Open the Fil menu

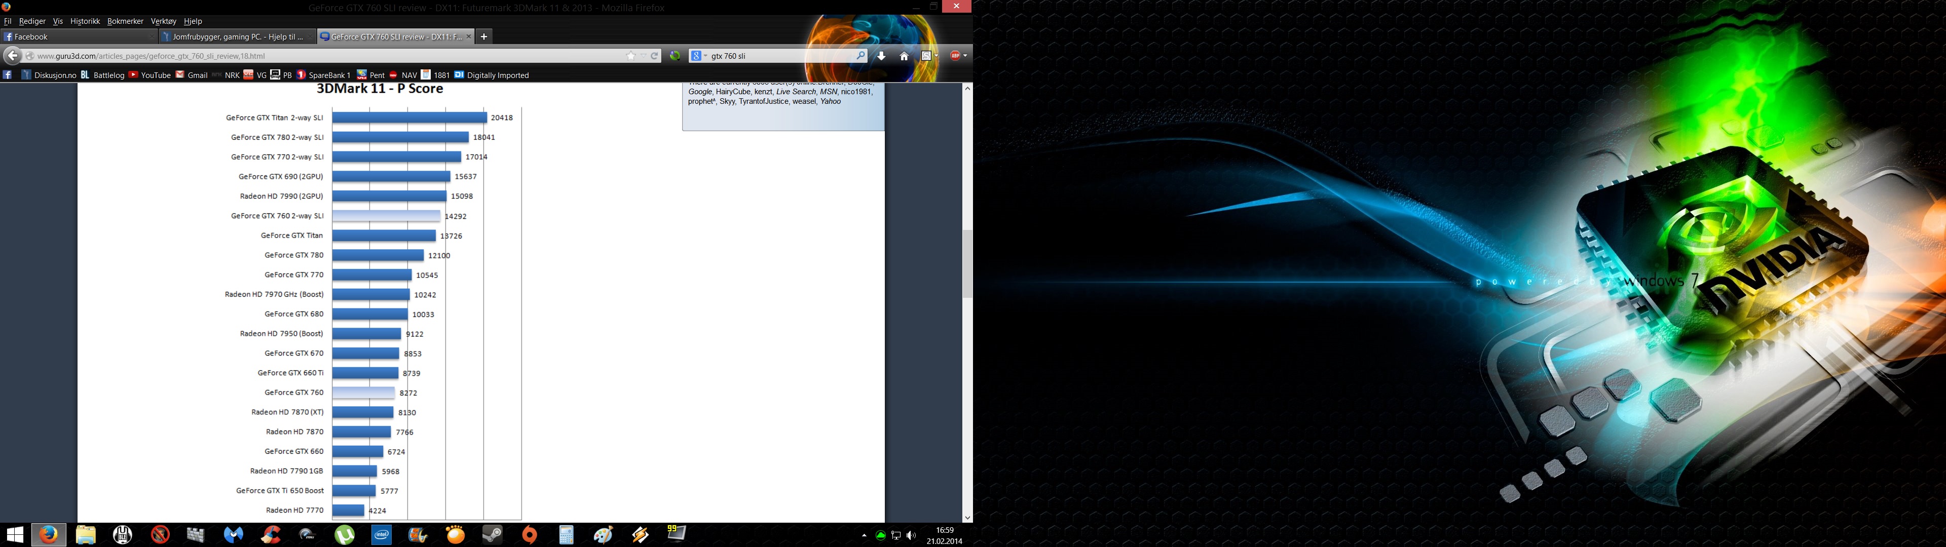[8, 21]
